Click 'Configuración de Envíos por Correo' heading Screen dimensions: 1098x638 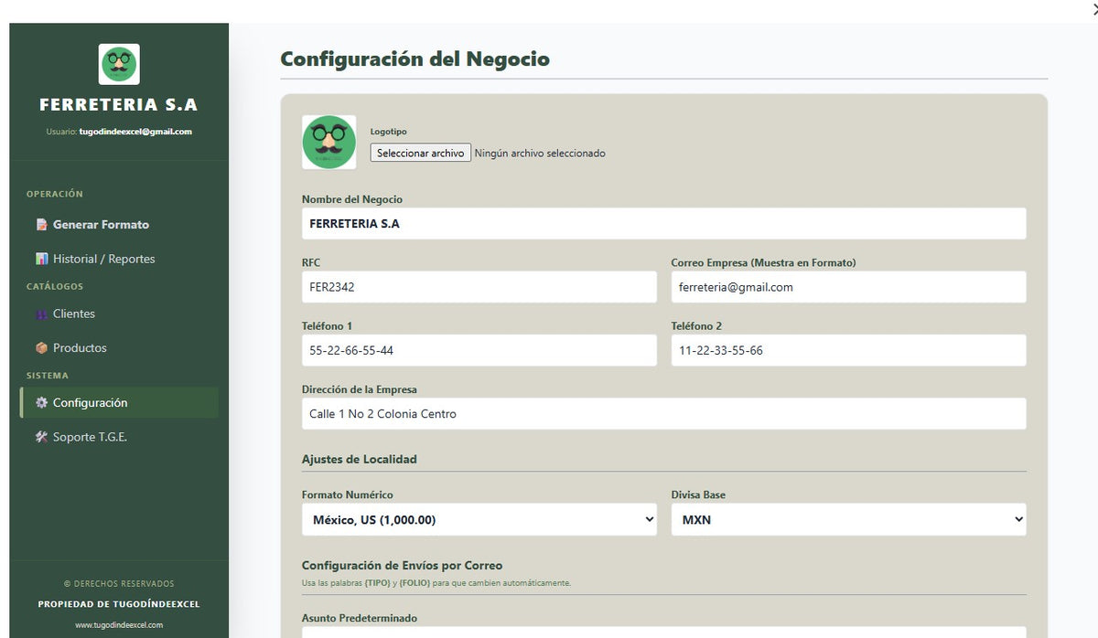403,566
